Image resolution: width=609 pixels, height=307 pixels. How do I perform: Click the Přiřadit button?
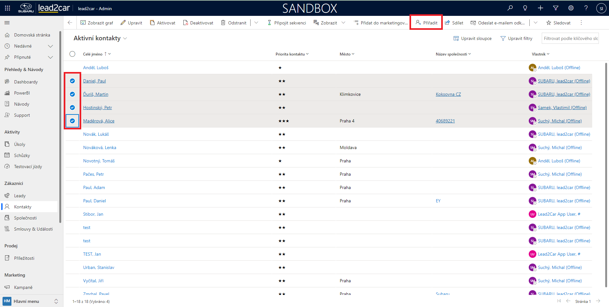426,23
